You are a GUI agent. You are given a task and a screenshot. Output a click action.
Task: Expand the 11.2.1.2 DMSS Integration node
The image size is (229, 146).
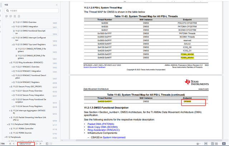pos(12,27)
